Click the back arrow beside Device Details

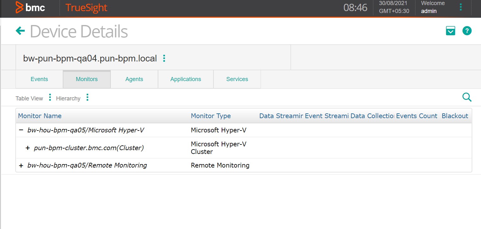click(20, 31)
